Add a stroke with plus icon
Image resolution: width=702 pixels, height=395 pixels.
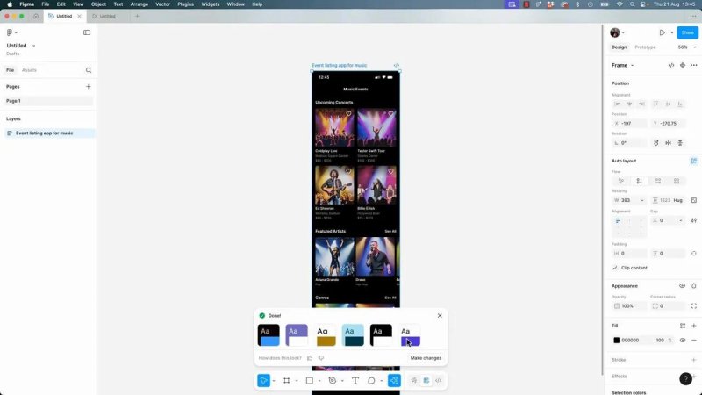click(x=694, y=360)
